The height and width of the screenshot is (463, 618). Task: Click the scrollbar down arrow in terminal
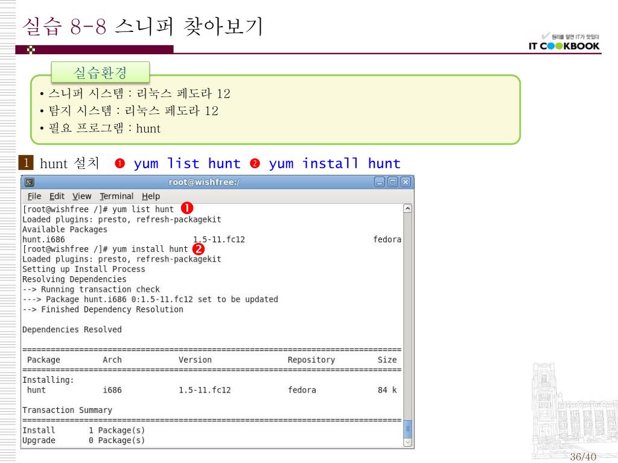pyautogui.click(x=408, y=443)
